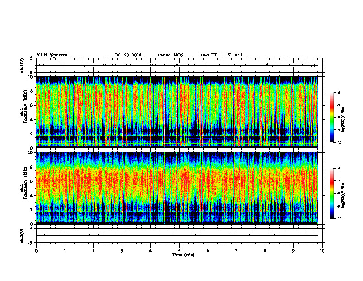Image resolution: width=363 pixels, height=281 pixels.
Task: Click time axis tick label "4"
Action: 151,251
